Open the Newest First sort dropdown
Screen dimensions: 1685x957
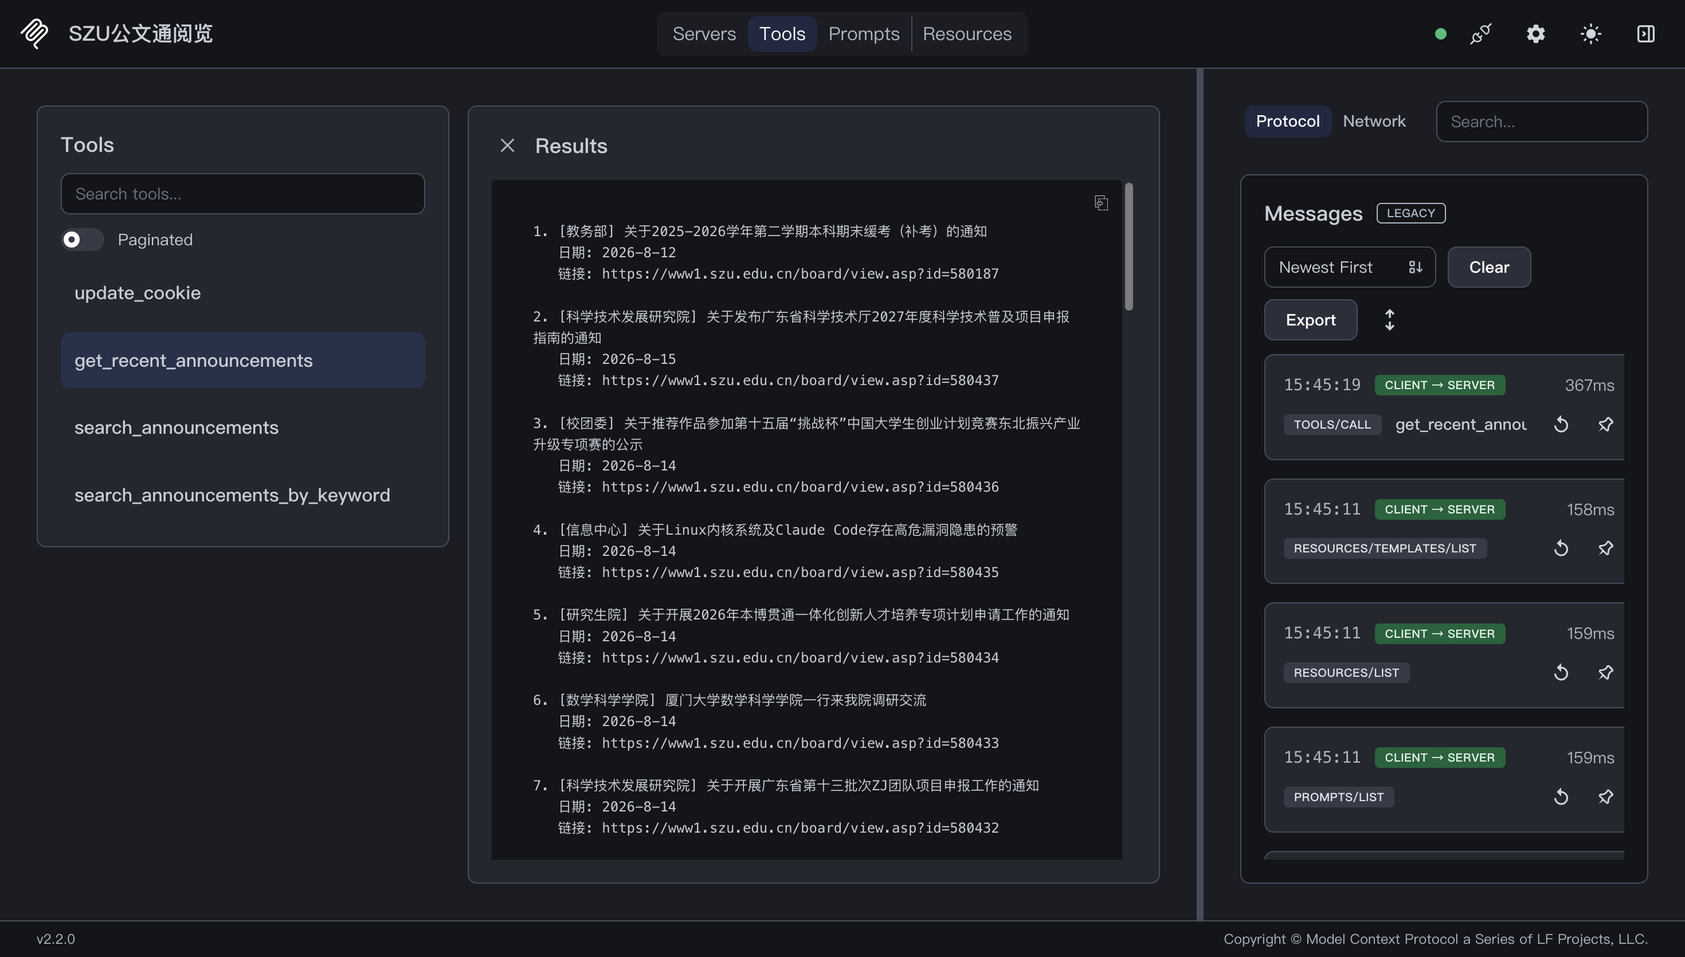[1350, 267]
